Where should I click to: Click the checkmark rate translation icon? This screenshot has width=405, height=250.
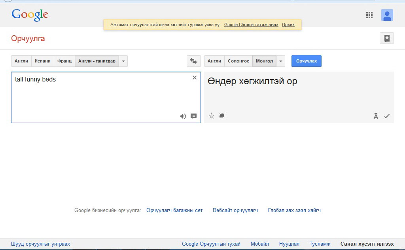coord(387,116)
